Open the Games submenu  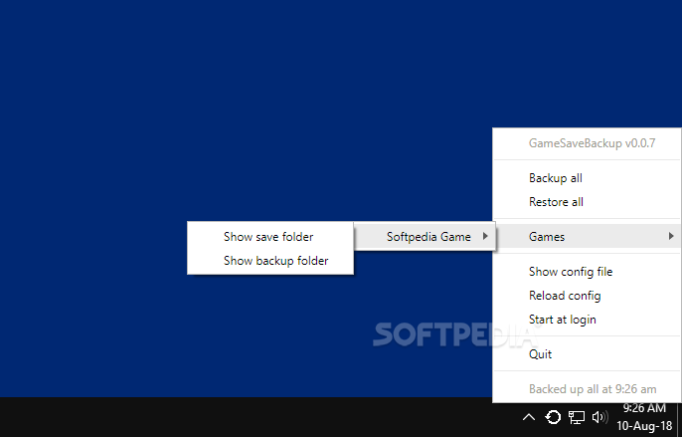(588, 237)
